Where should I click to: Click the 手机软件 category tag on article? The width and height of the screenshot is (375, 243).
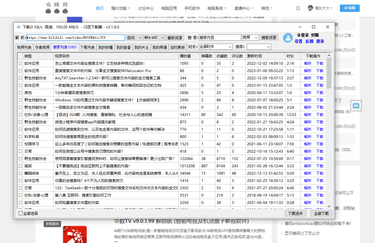[x=52, y=224]
